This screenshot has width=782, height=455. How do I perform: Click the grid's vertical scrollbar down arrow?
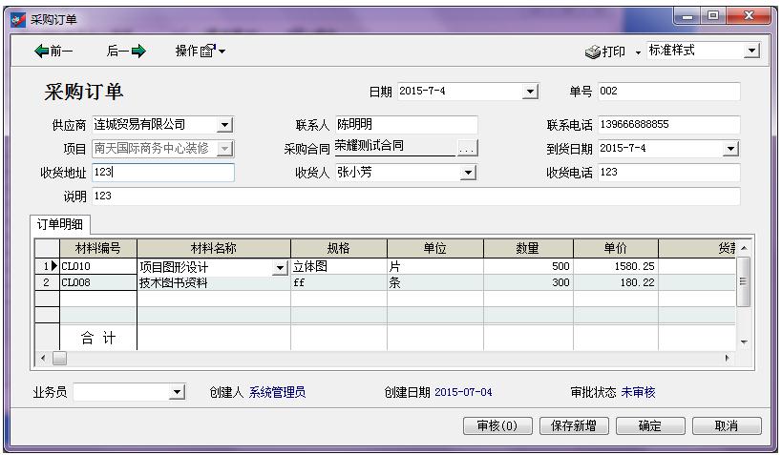point(745,342)
